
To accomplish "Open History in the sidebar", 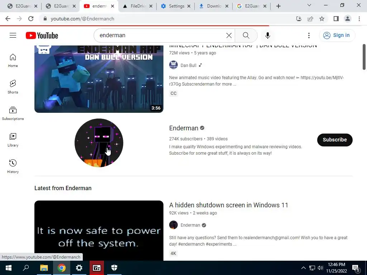I will click(13, 166).
